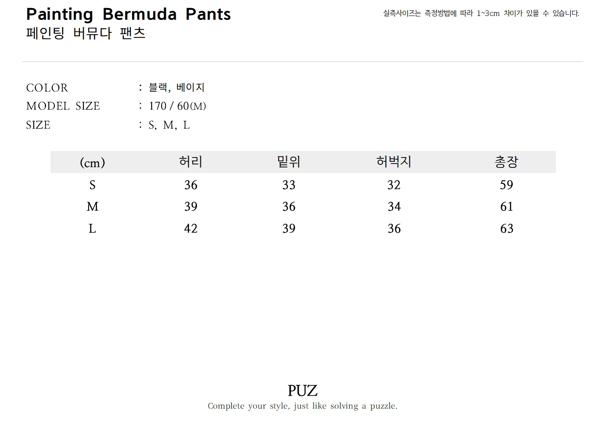Click the COLOR label
The height and width of the screenshot is (428, 606).
click(47, 88)
